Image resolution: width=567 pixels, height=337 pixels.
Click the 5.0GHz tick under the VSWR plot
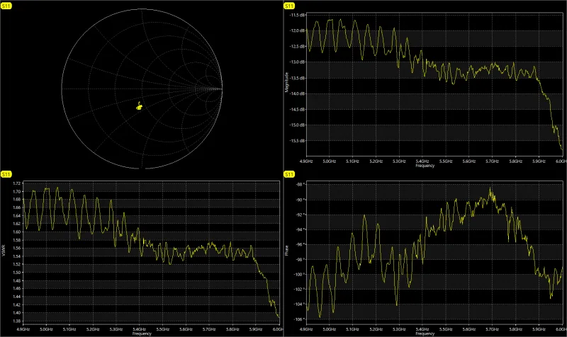point(46,329)
